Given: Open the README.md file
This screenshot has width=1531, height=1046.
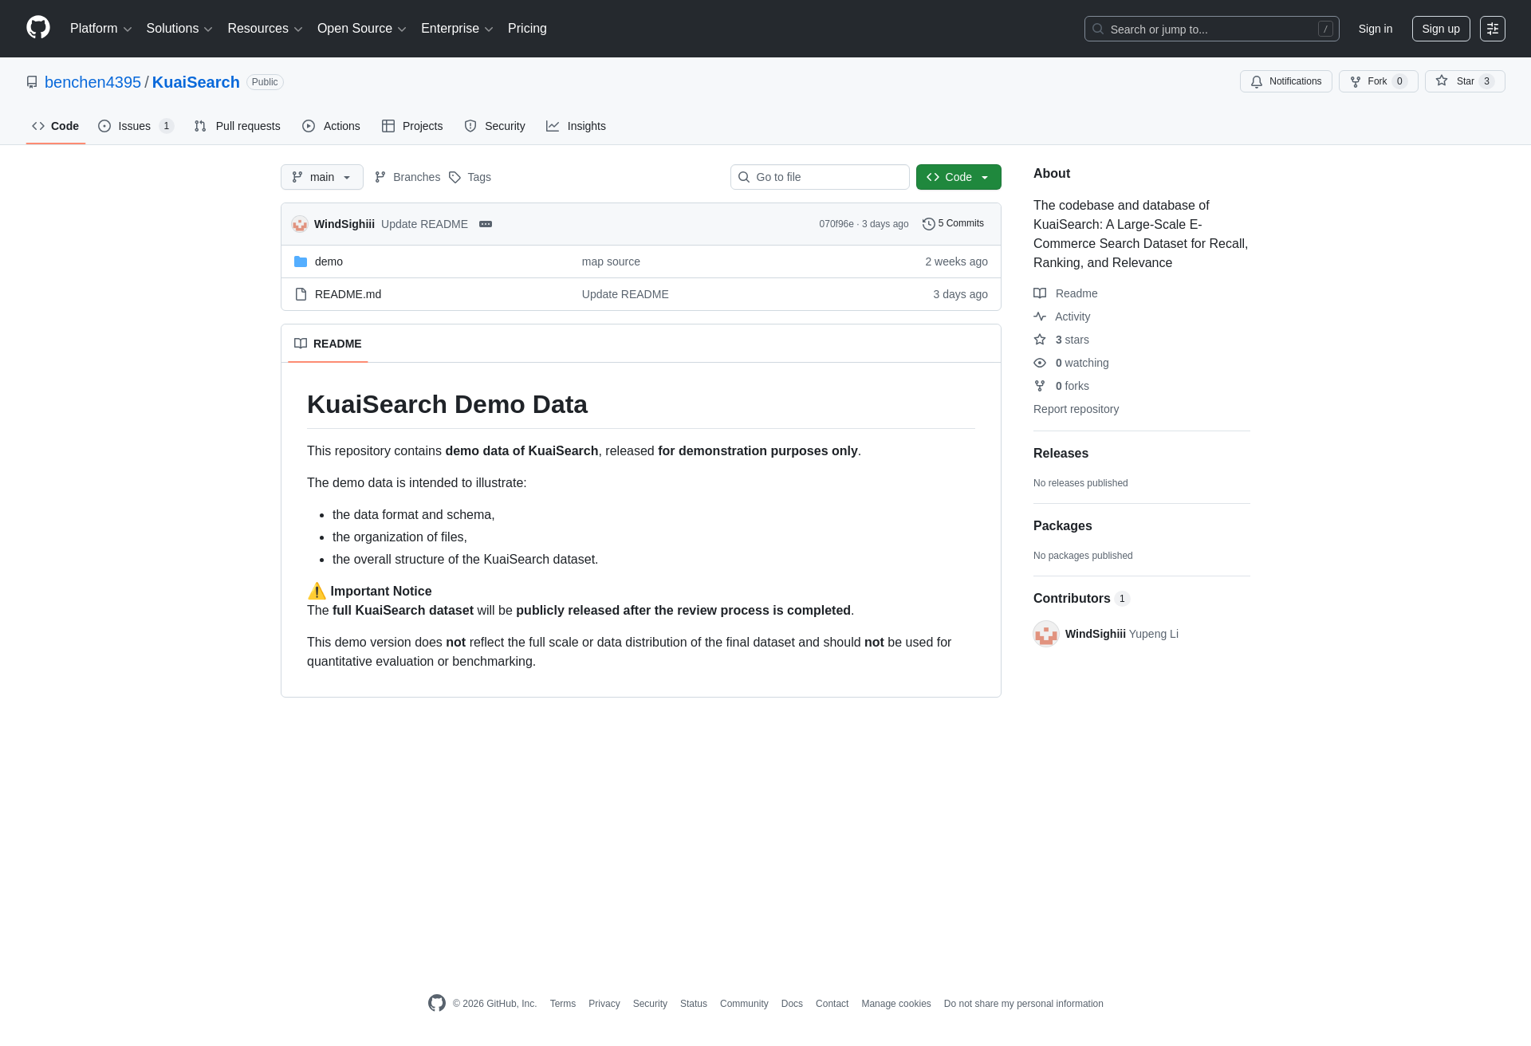Looking at the screenshot, I should point(348,294).
